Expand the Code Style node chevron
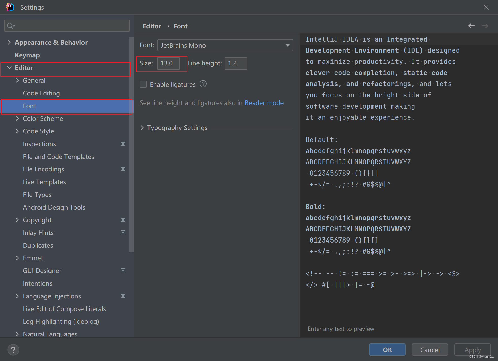 coord(17,131)
